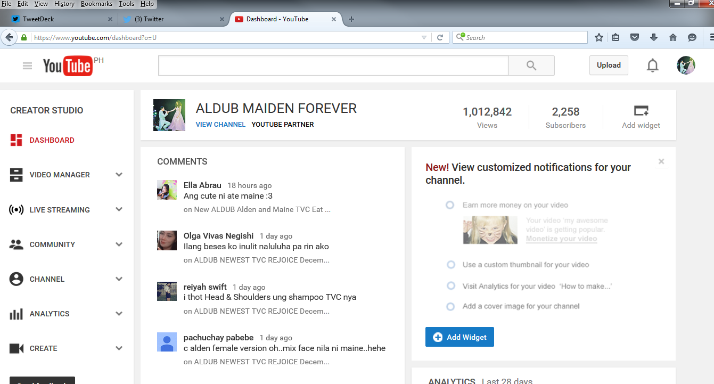Viewport: 714px width, 384px height.
Task: Expand Channel section chevron
Action: point(119,279)
